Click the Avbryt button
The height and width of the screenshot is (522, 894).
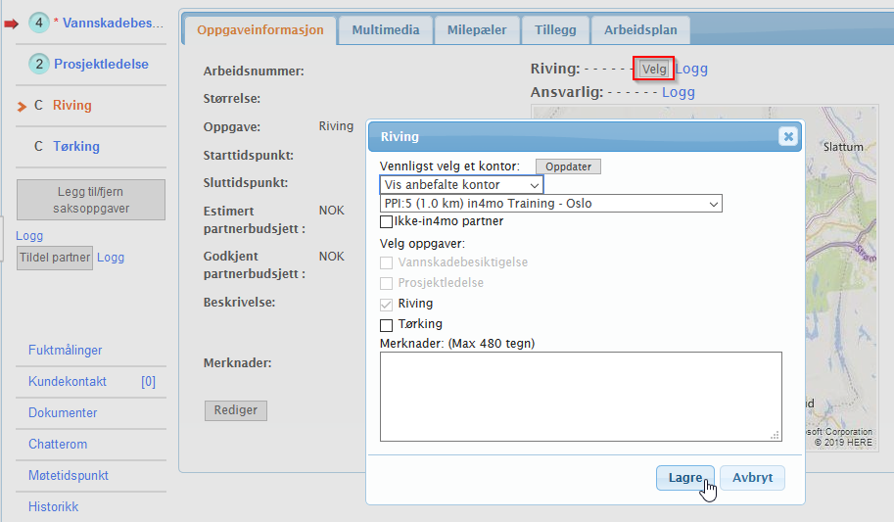(x=752, y=478)
